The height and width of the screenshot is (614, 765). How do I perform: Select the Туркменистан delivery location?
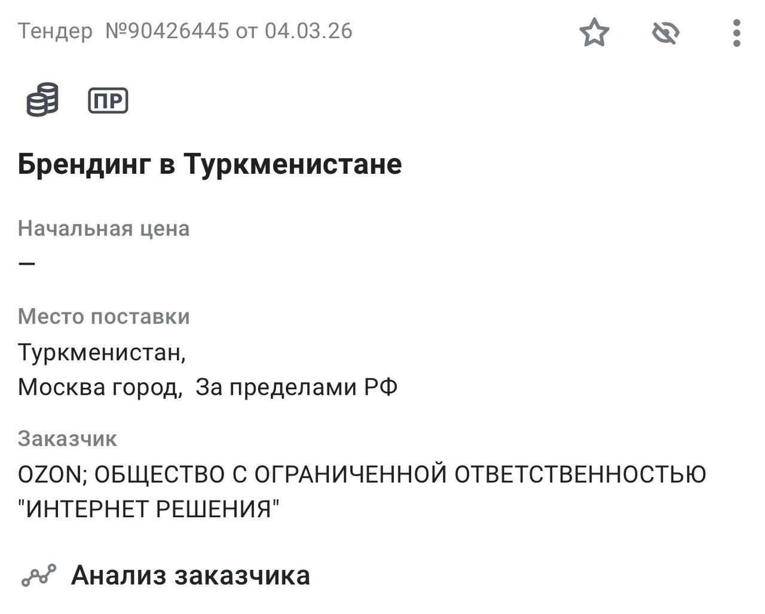[102, 352]
